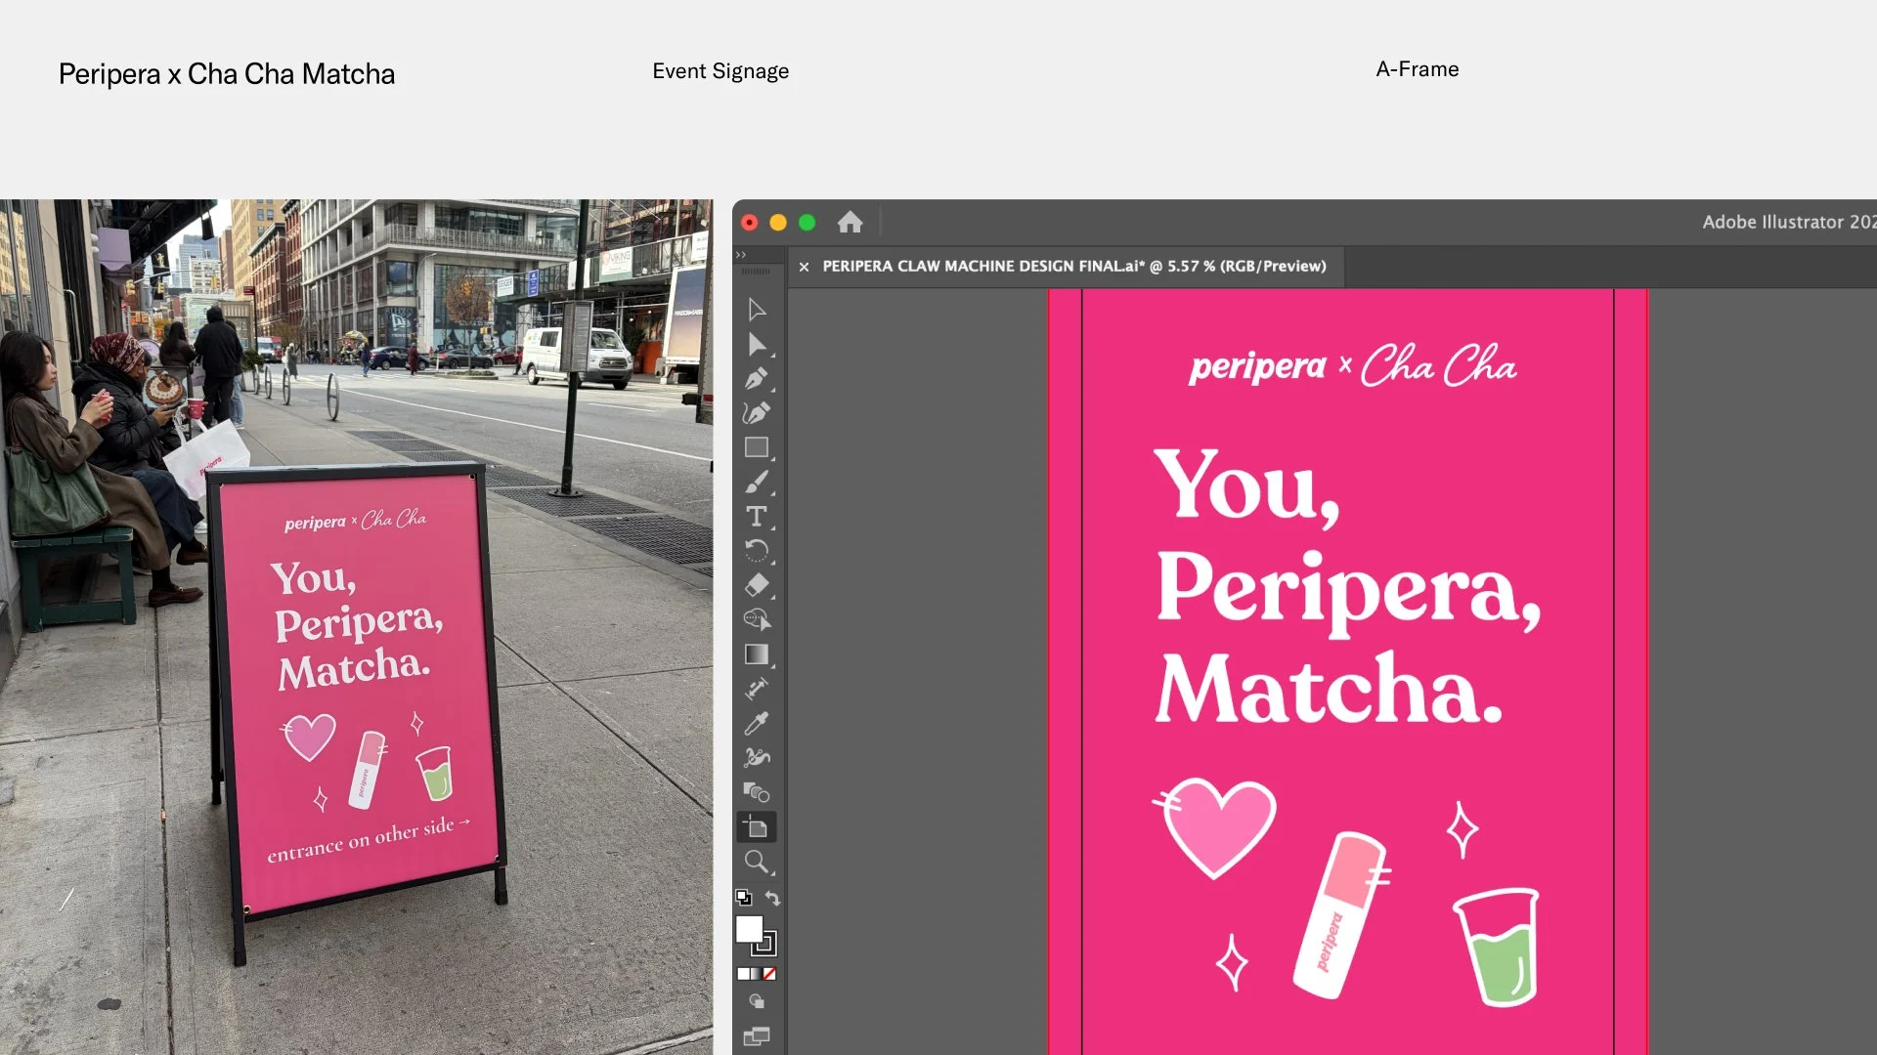Change the screen mode
The width and height of the screenshot is (1877, 1055).
[x=757, y=1036]
